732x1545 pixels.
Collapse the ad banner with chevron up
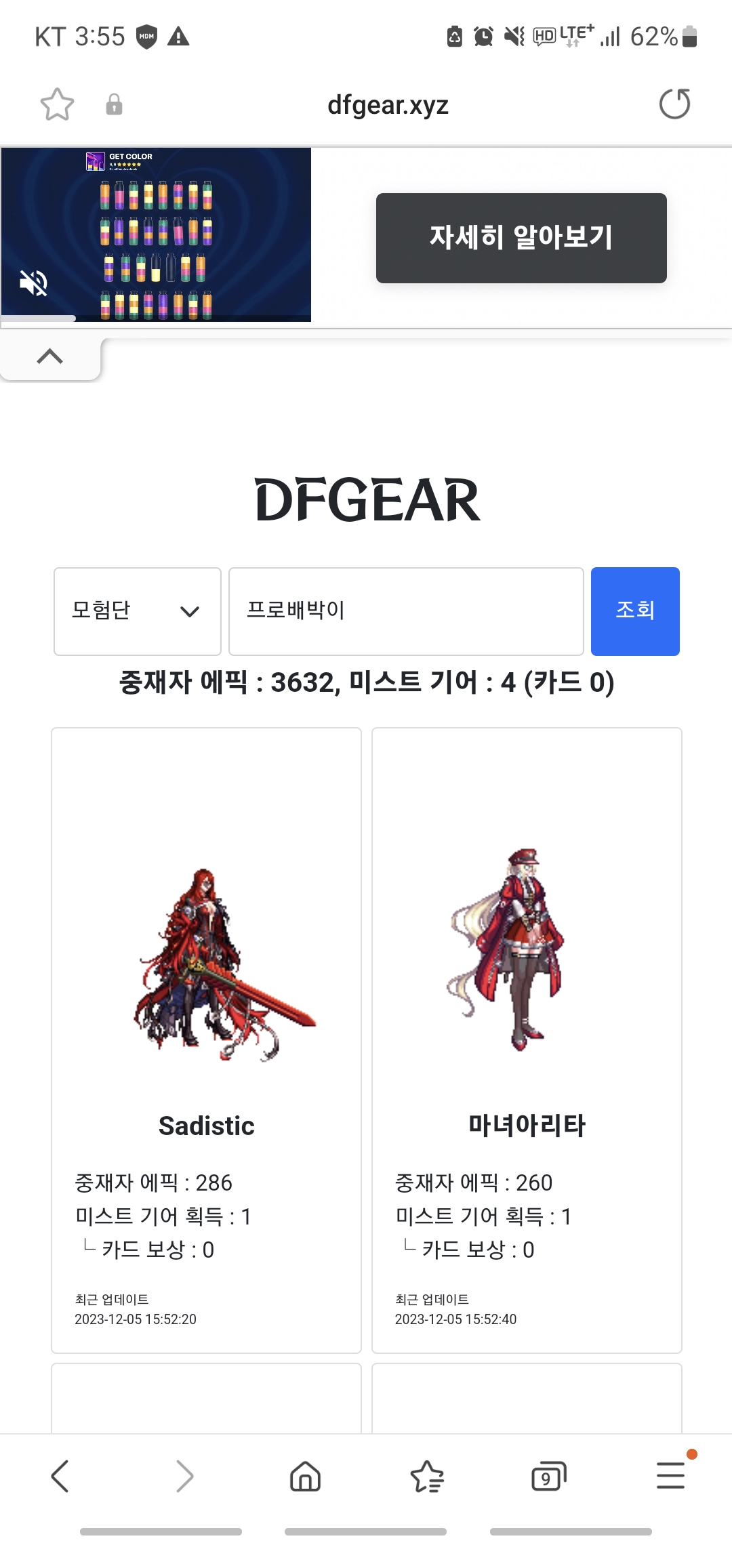coord(50,356)
